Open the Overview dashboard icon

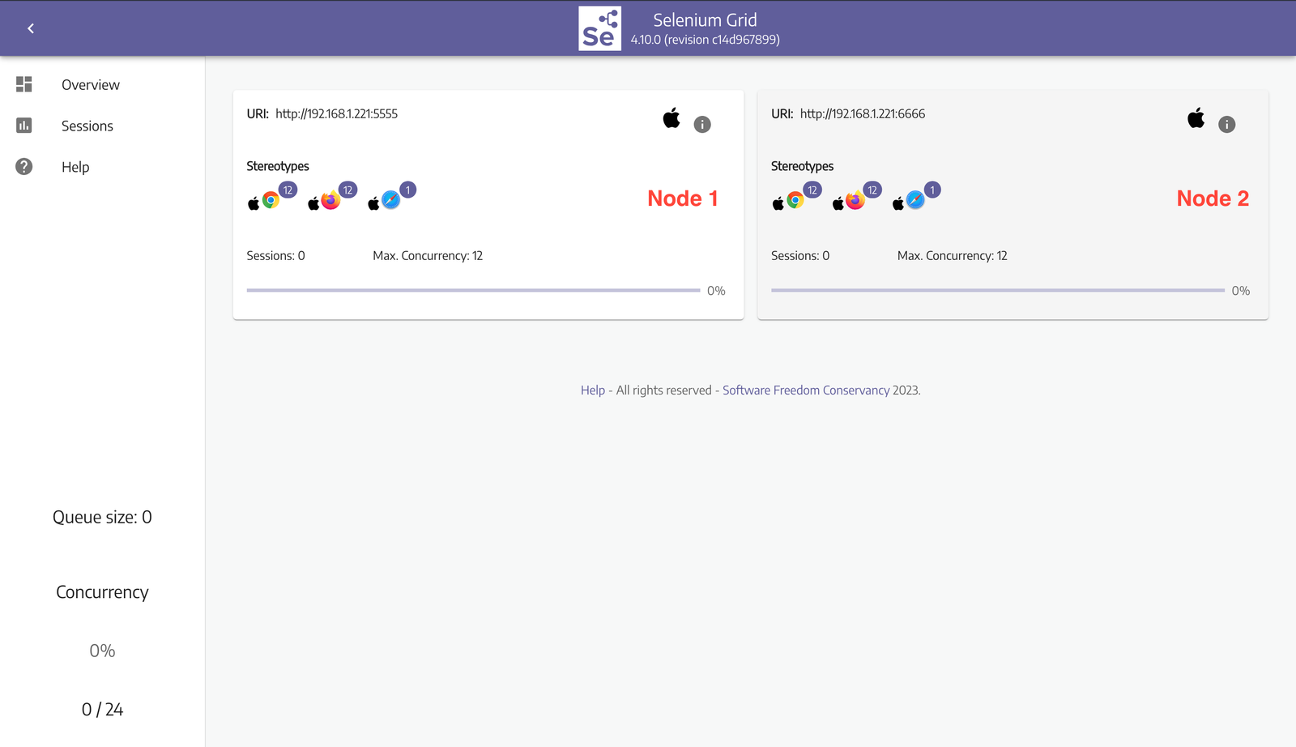24,84
